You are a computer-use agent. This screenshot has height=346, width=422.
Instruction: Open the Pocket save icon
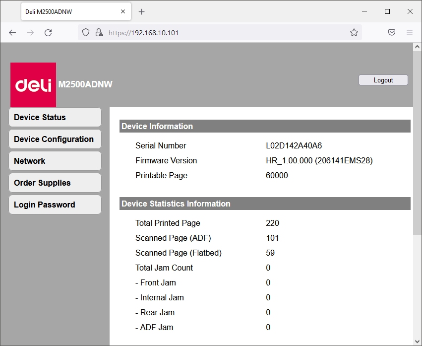[392, 33]
